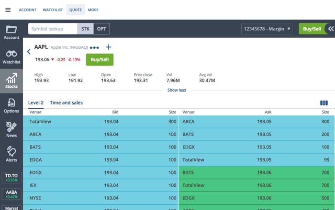Open News in the sidebar
The width and height of the screenshot is (335, 210).
[11, 130]
